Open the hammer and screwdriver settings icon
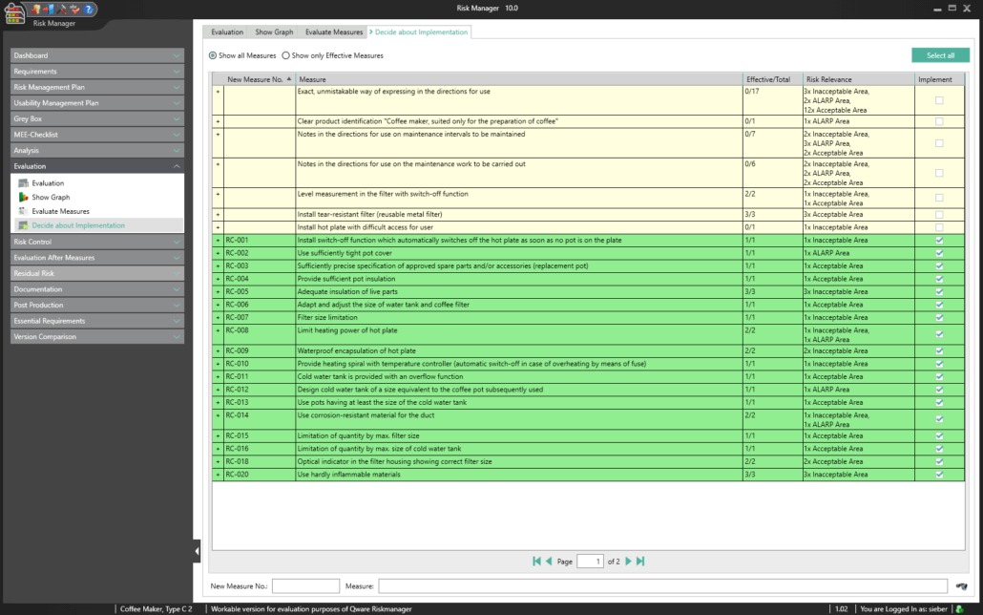Viewport: 983px width, 615px height. click(x=61, y=9)
